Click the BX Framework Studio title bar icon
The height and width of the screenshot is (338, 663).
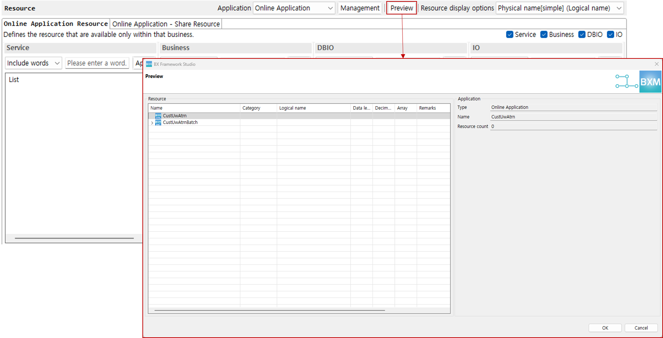click(x=148, y=64)
